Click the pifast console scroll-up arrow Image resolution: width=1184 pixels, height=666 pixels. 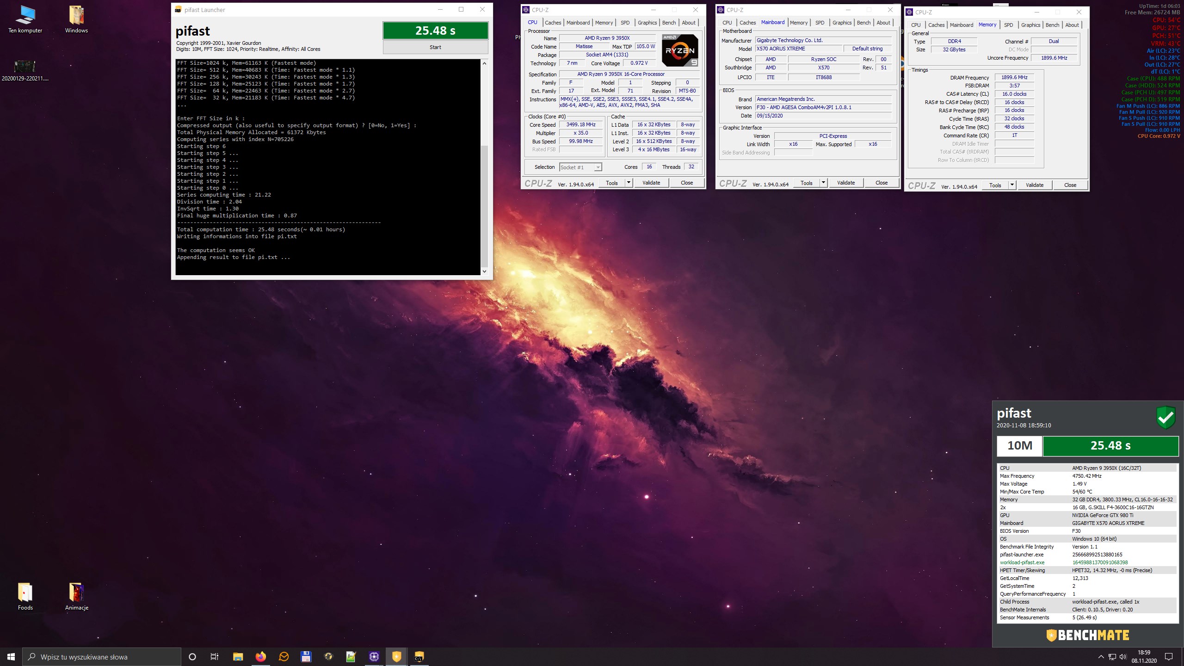(484, 63)
